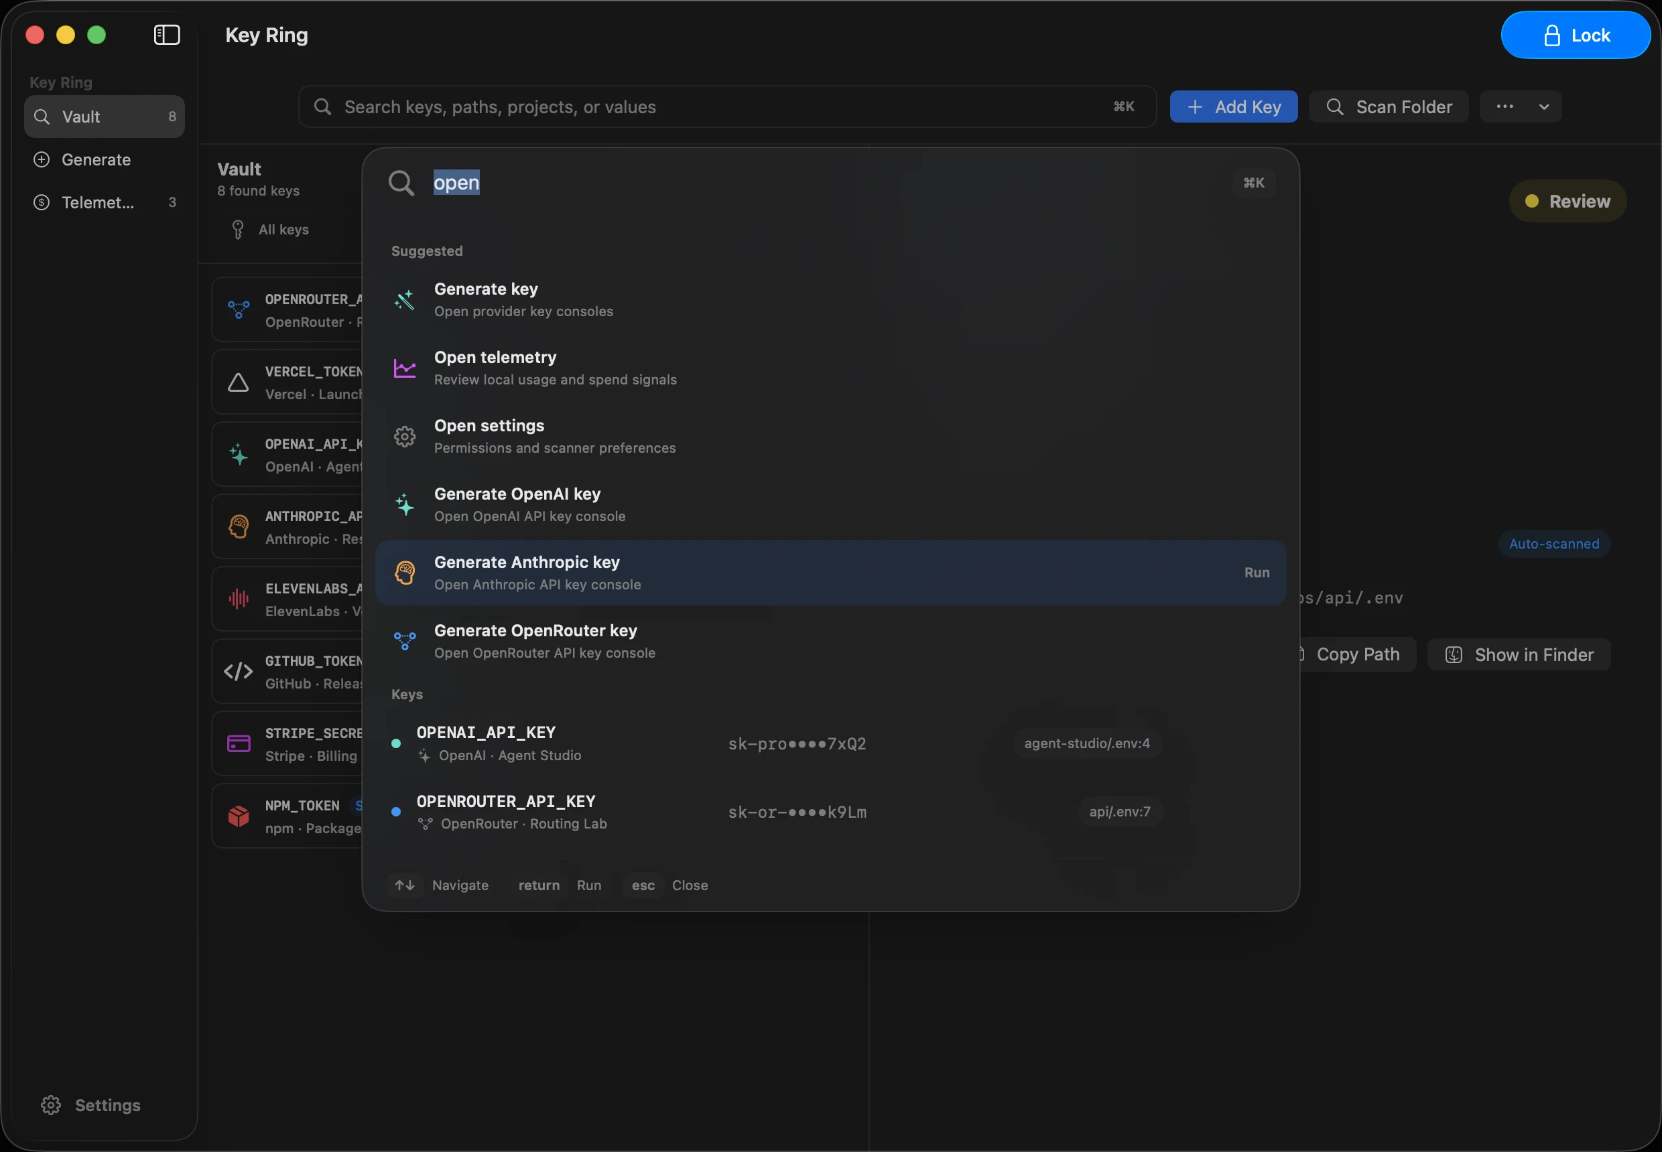
Task: Click the magic wand Generate key icon
Action: [405, 299]
